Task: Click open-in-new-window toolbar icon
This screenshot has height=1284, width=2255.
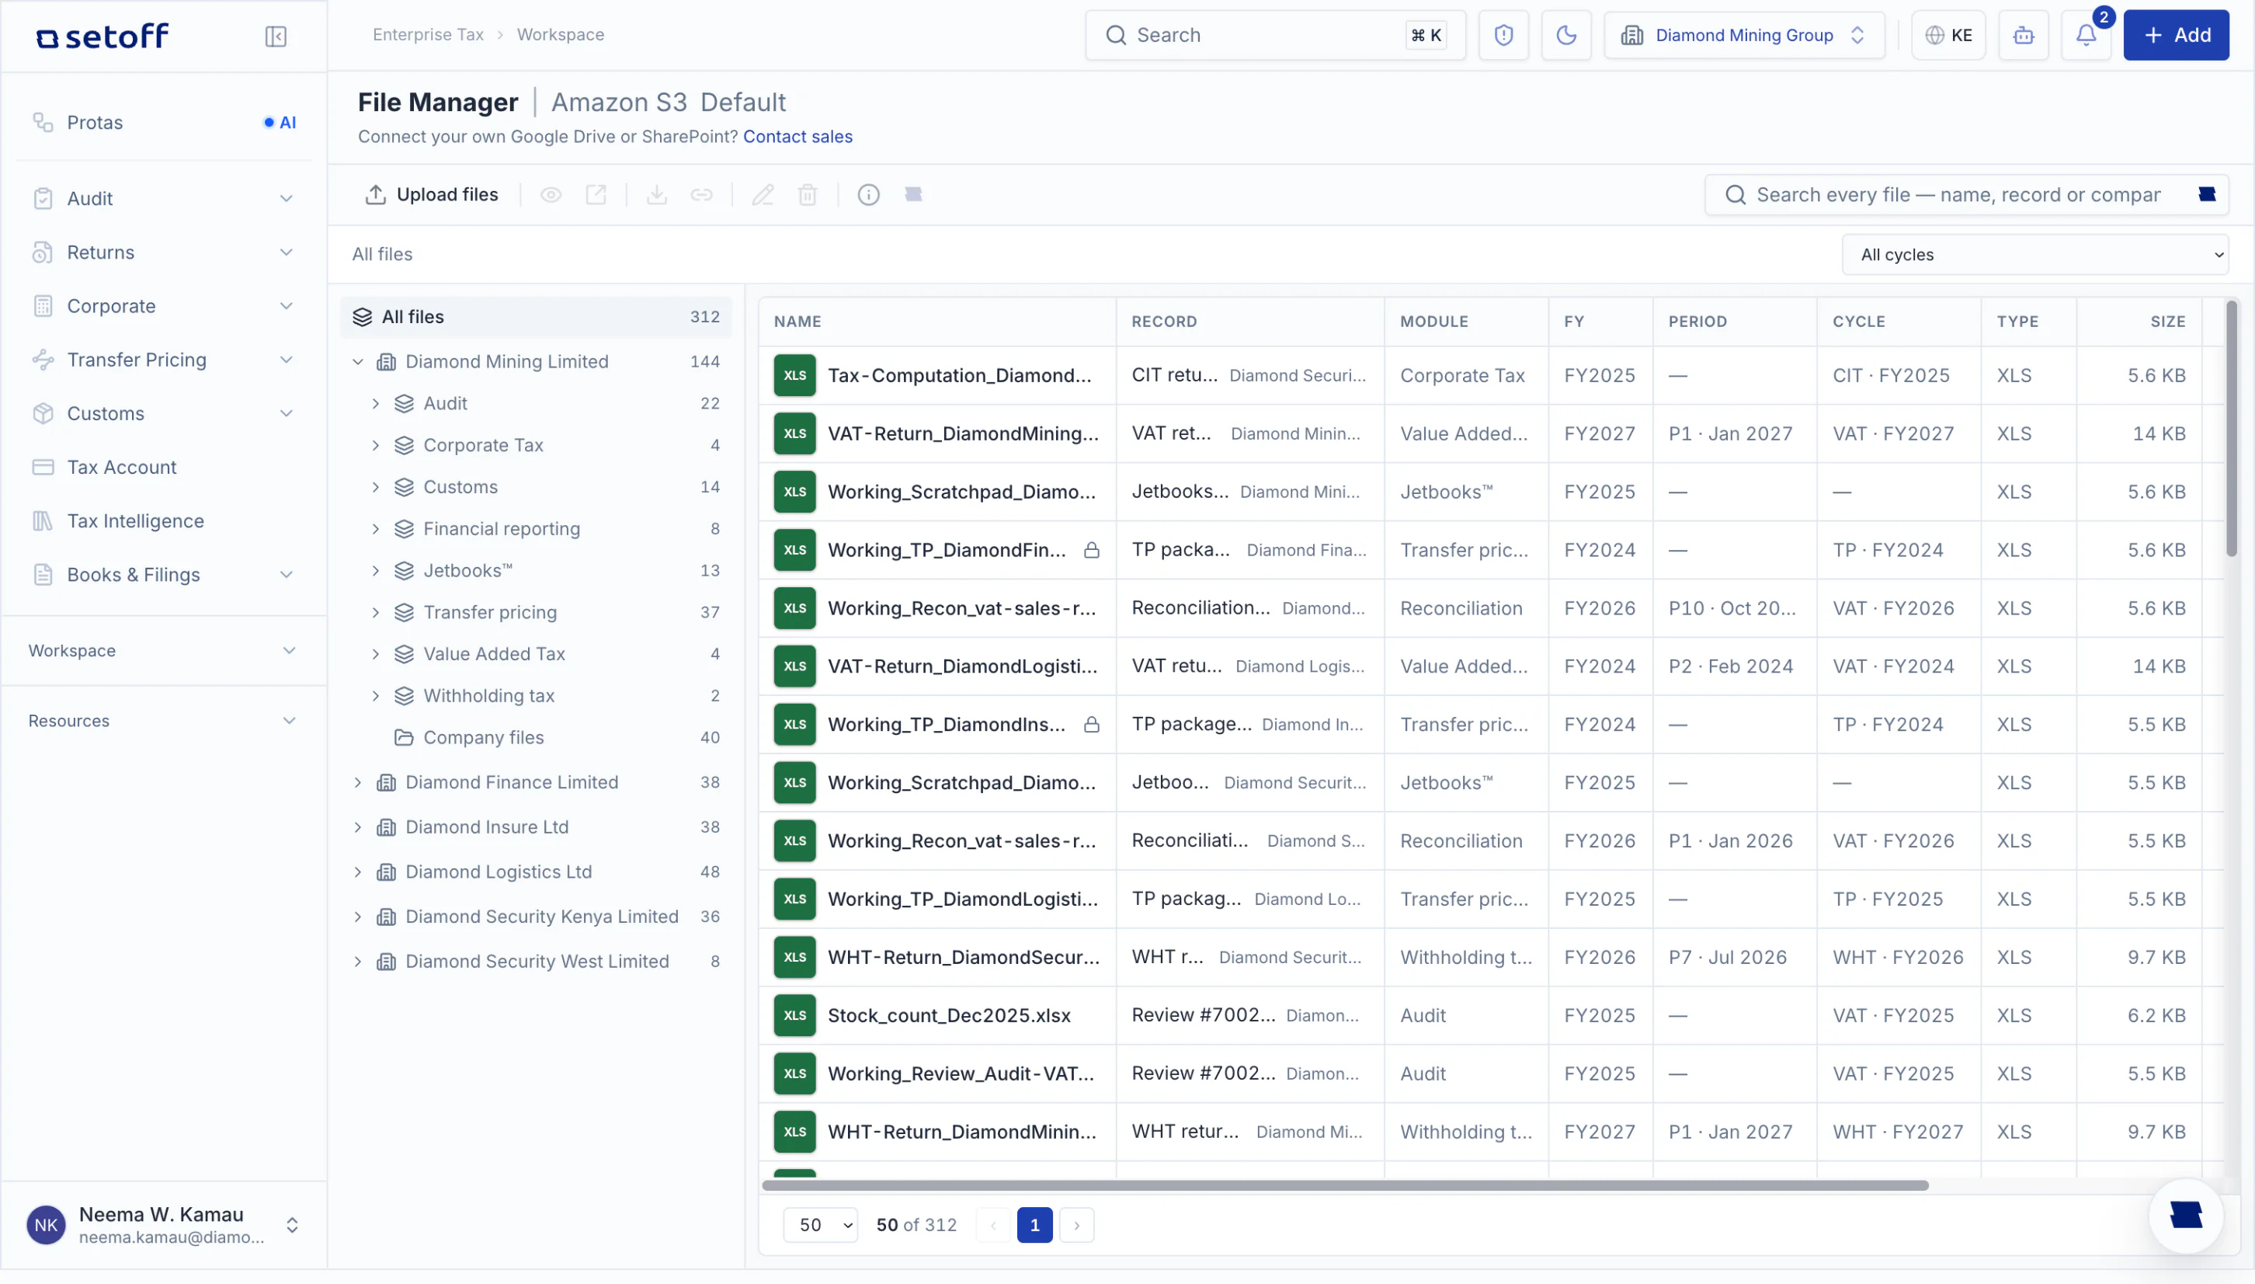Action: 596,195
